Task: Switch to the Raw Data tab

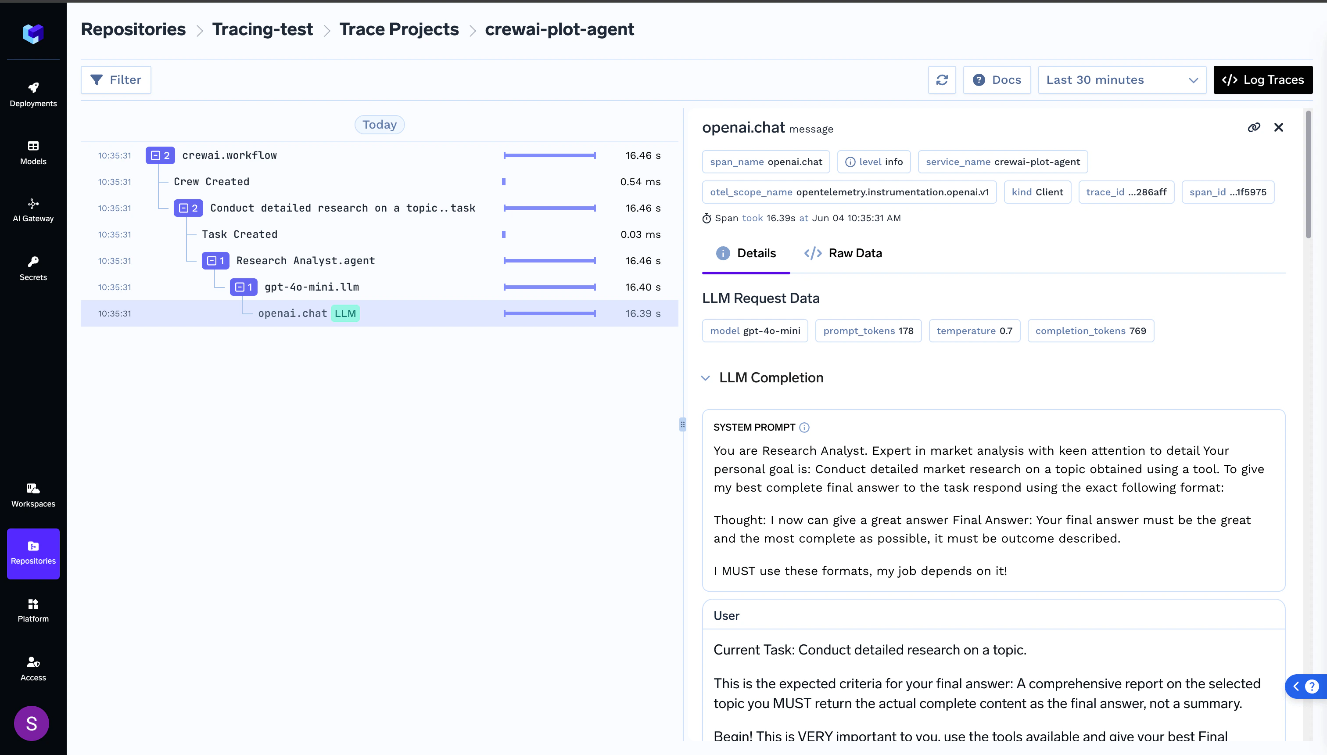Action: point(843,253)
